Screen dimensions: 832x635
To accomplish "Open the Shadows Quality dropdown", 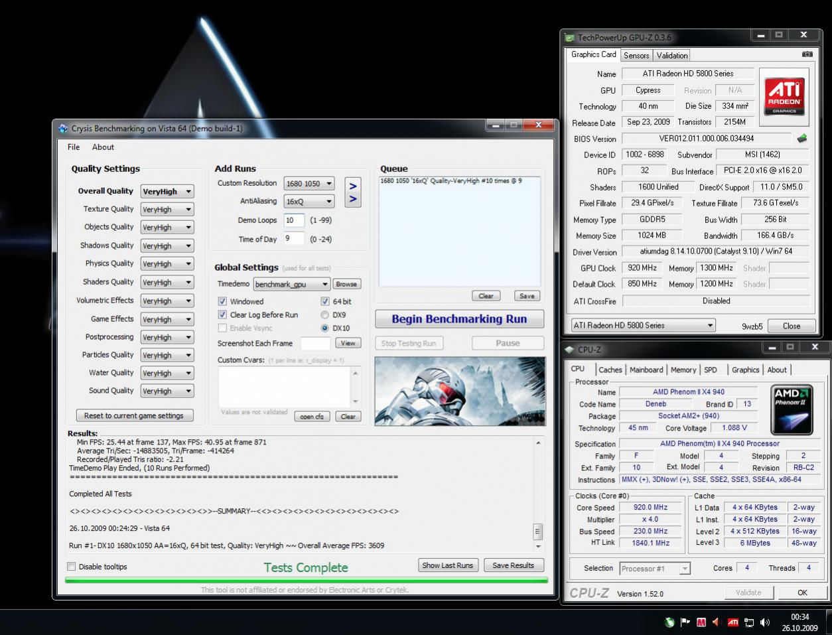I will tap(167, 246).
